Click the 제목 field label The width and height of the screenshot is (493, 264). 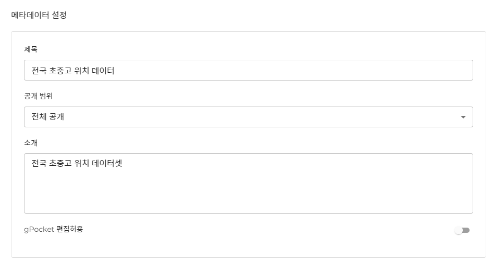coord(31,49)
